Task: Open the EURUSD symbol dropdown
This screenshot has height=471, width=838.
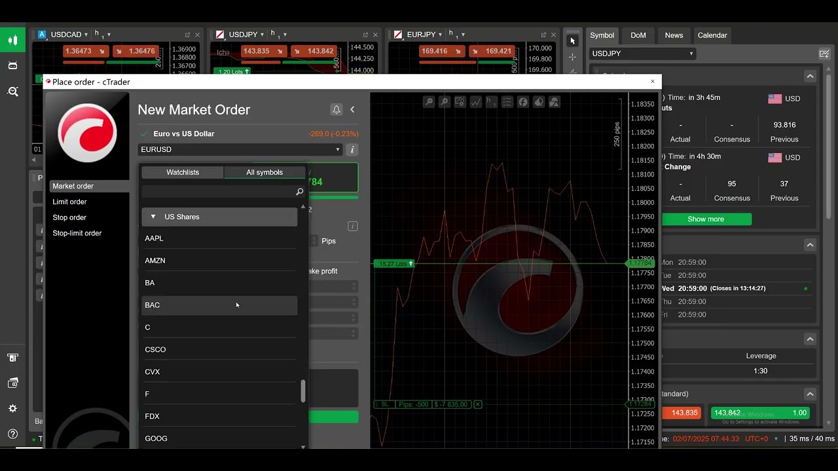Action: coord(240,150)
